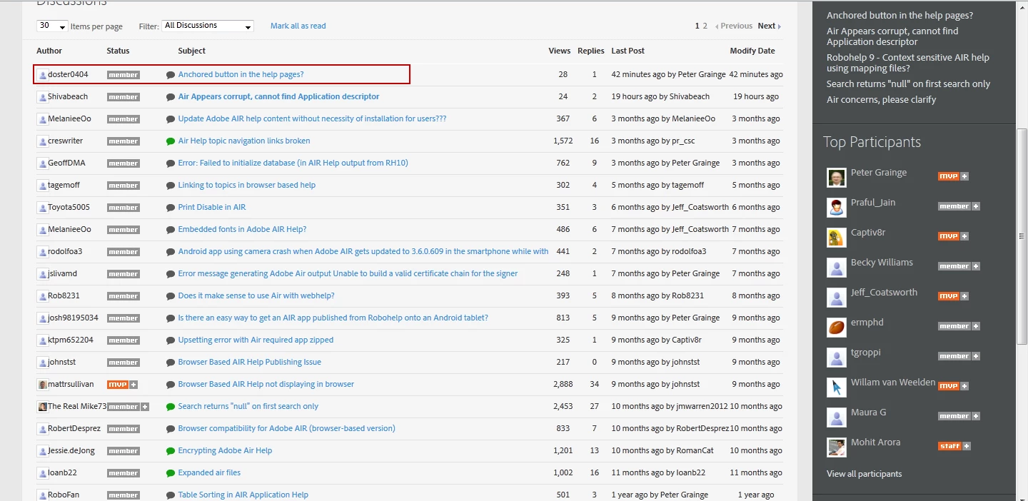The height and width of the screenshot is (501, 1028).
Task: Click plus icon beside tgroppi's member badge
Action: click(x=976, y=356)
